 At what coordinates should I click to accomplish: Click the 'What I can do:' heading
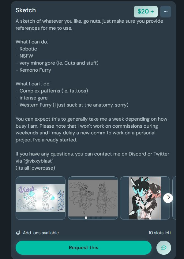pyautogui.click(x=32, y=42)
